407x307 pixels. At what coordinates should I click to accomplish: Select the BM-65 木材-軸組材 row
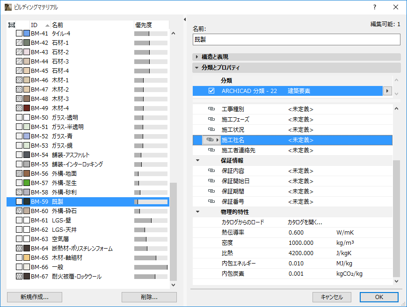pyautogui.click(x=88, y=257)
